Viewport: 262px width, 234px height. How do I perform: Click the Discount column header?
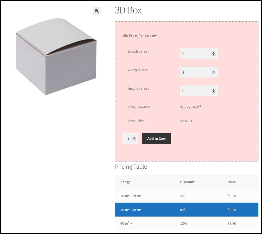[x=187, y=182]
